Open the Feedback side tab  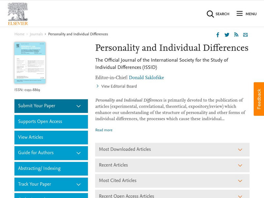point(259,99)
